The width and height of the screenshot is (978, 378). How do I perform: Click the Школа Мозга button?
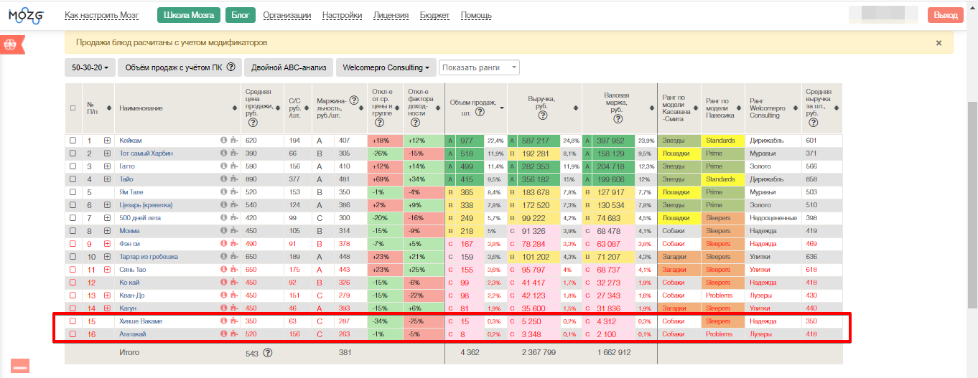tap(188, 15)
